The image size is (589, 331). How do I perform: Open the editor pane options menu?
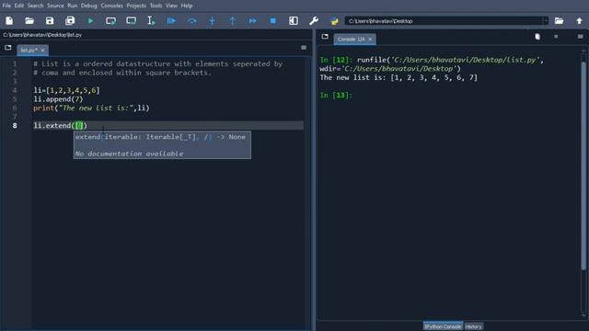[x=304, y=48]
